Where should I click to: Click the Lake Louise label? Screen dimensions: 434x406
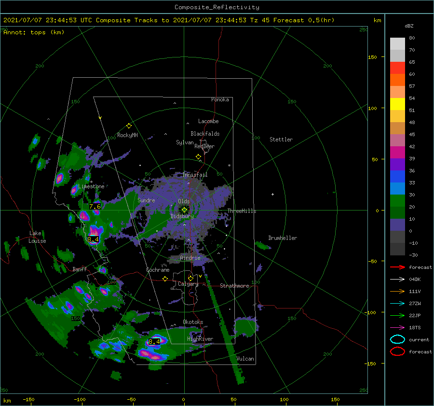(37, 237)
